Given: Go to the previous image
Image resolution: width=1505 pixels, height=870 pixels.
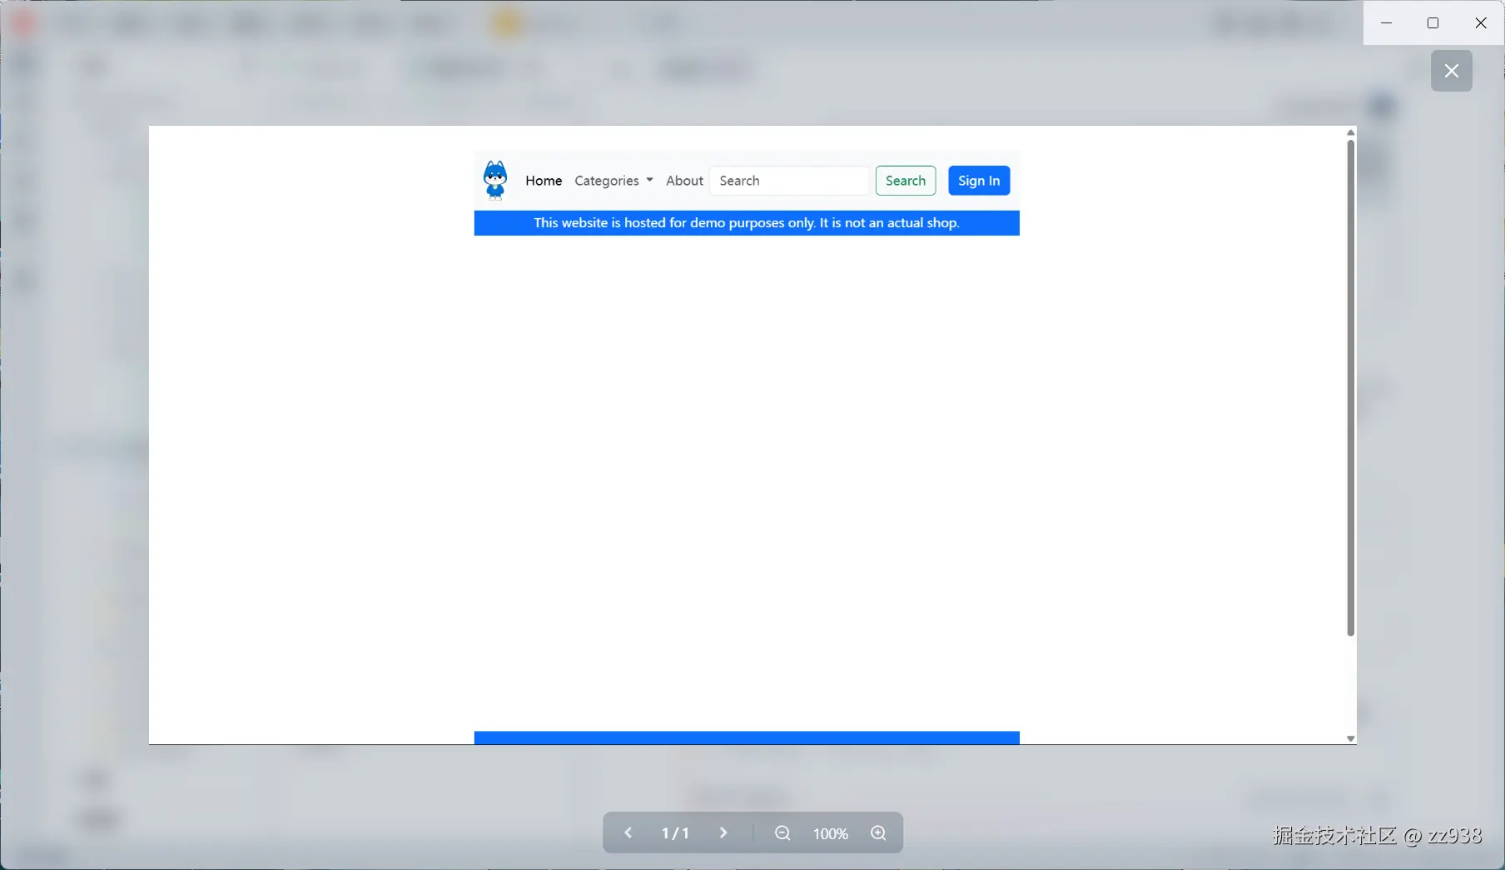Looking at the screenshot, I should click(628, 833).
